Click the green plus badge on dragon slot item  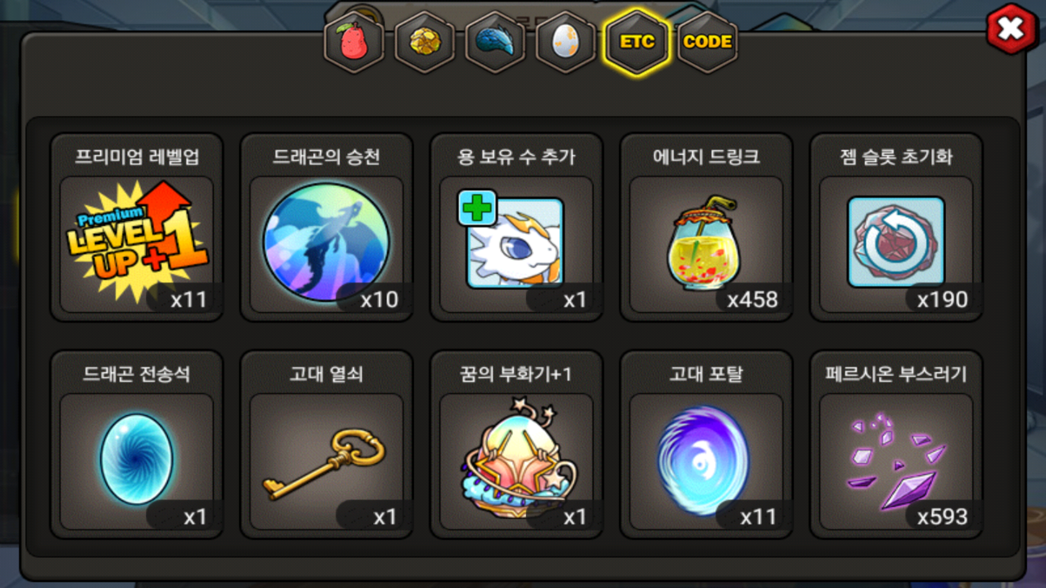[477, 208]
